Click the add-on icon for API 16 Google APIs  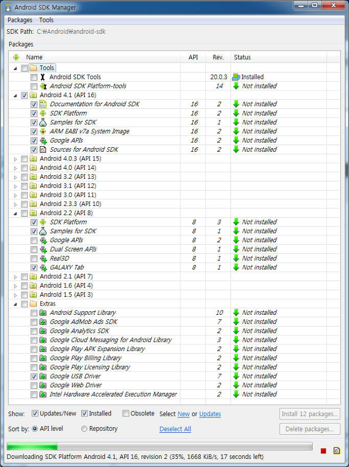[43, 141]
